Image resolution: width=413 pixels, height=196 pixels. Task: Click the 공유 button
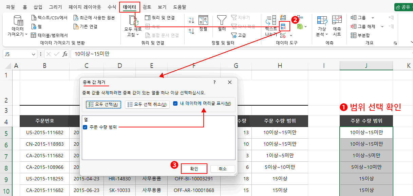(x=403, y=7)
